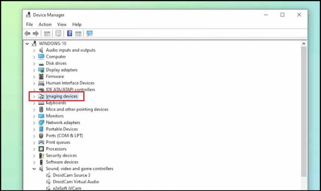Click the Device Manager title bar icon
Image resolution: width=321 pixels, height=191 pixels.
coord(28,15)
